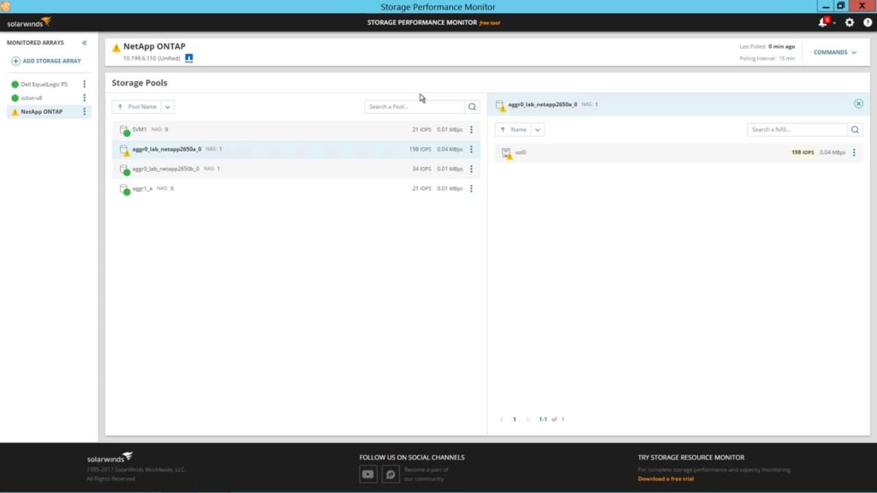The width and height of the screenshot is (877, 493).
Task: Collapse the Monitored Arrays sidebar
Action: point(83,42)
